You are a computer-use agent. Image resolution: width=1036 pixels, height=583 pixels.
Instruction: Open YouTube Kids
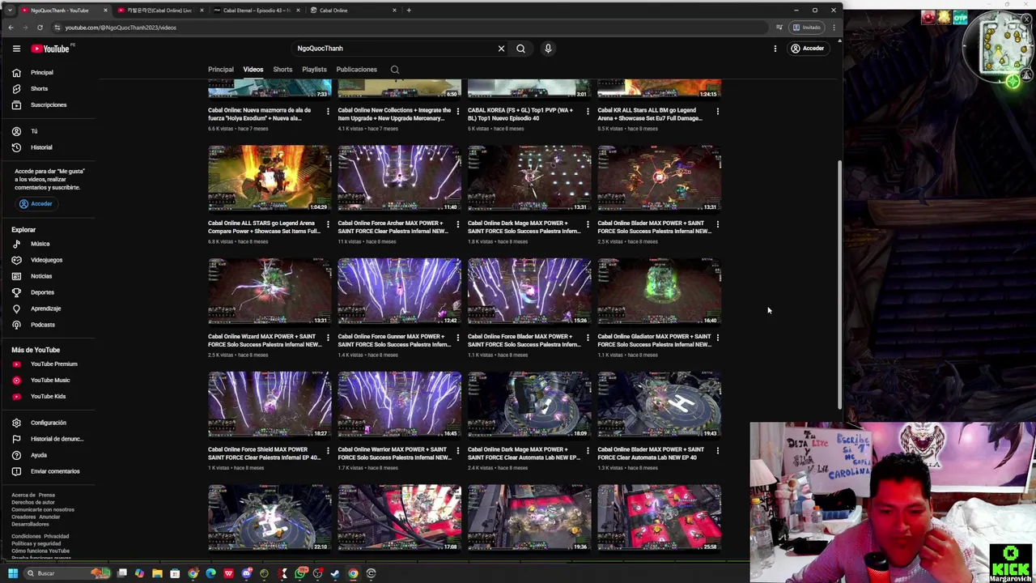coord(48,396)
